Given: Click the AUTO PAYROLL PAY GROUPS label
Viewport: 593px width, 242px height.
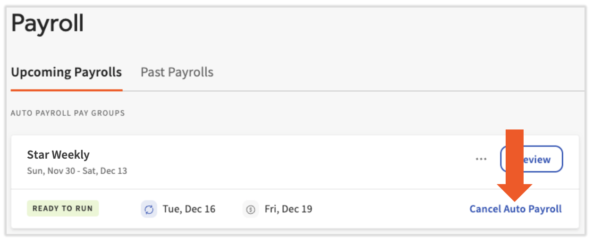Looking at the screenshot, I should coord(68,113).
